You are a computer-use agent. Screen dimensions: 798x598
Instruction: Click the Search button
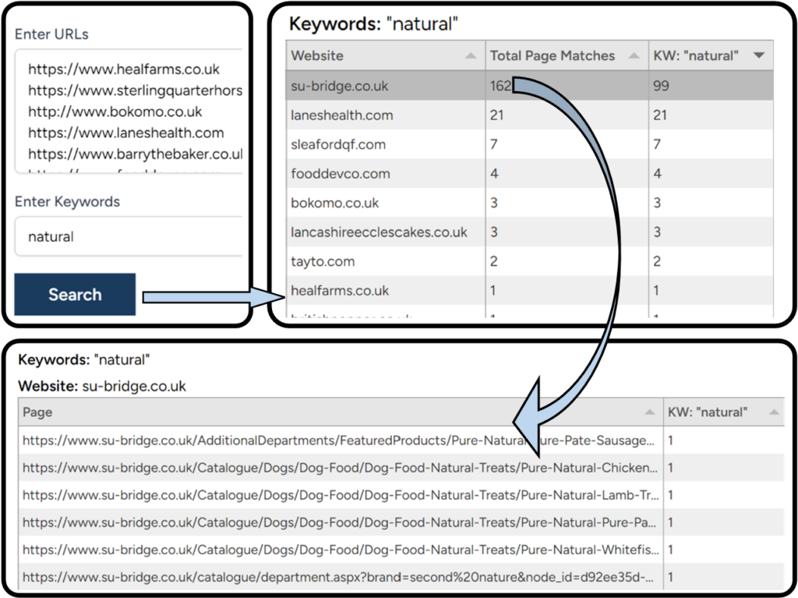tap(75, 295)
